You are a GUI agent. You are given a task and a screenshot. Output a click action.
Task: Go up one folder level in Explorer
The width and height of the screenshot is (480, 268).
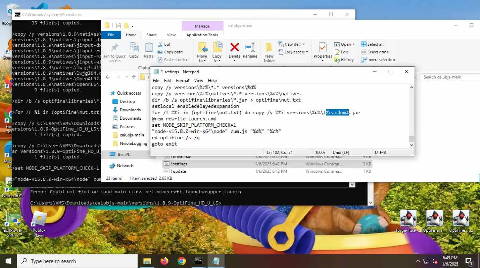[134, 77]
